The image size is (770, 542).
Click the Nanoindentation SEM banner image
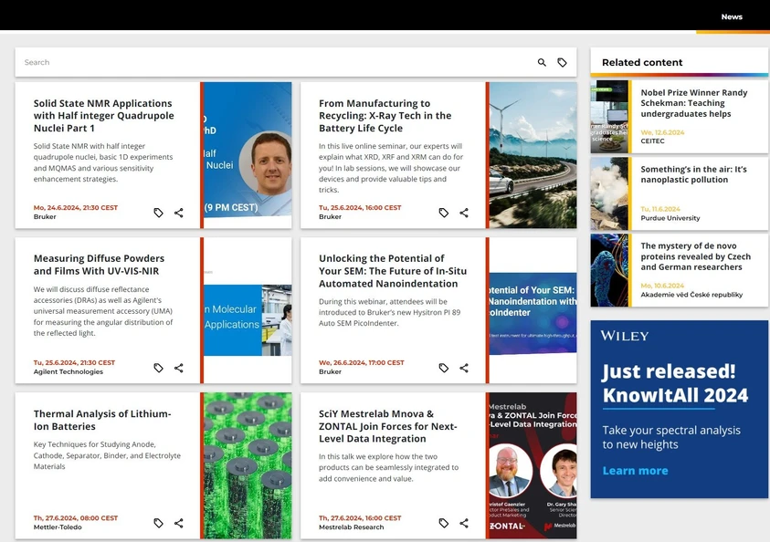533,313
